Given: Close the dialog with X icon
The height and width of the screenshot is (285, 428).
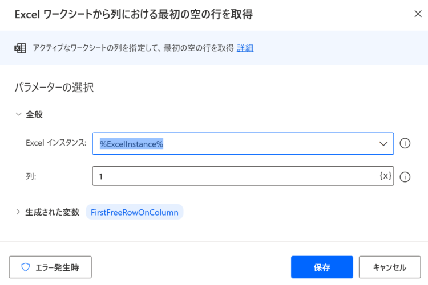Looking at the screenshot, I should coord(418,14).
